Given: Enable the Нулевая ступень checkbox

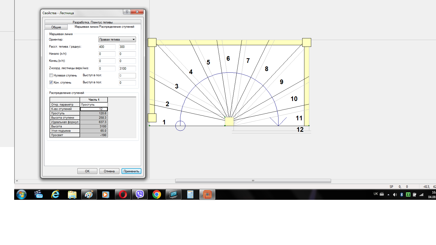Looking at the screenshot, I should 51,75.
